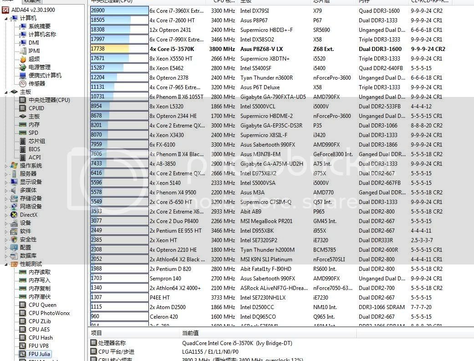Click the flame icon beside 超频

(x=23, y=59)
